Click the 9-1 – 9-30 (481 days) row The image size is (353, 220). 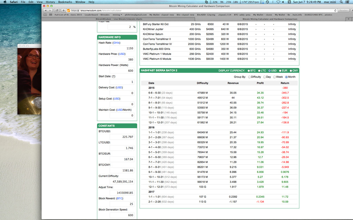pos(219,172)
